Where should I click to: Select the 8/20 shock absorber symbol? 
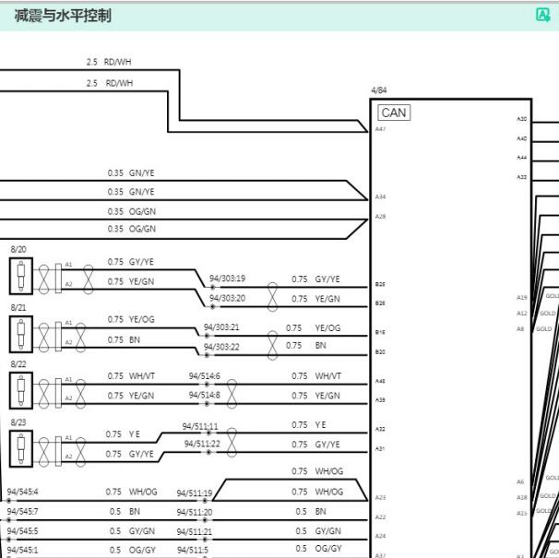coord(21,276)
